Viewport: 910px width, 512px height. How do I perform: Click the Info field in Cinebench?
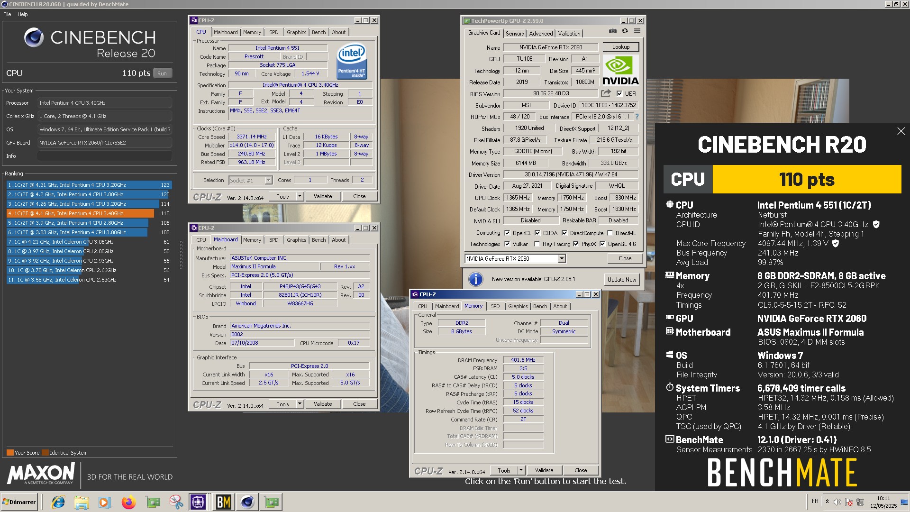pos(104,156)
